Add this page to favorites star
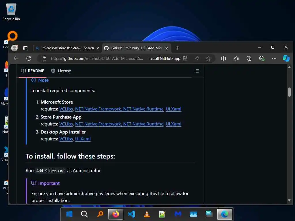This screenshot has height=221, width=295. tap(208, 58)
